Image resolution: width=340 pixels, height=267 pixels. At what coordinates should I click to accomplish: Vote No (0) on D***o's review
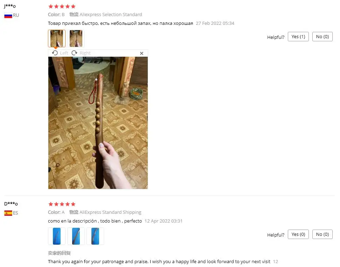[x=322, y=234]
